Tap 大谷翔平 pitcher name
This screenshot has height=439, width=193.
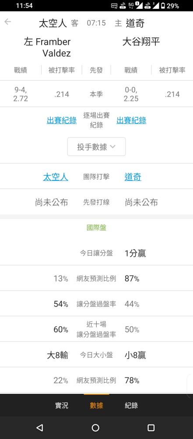(x=141, y=42)
